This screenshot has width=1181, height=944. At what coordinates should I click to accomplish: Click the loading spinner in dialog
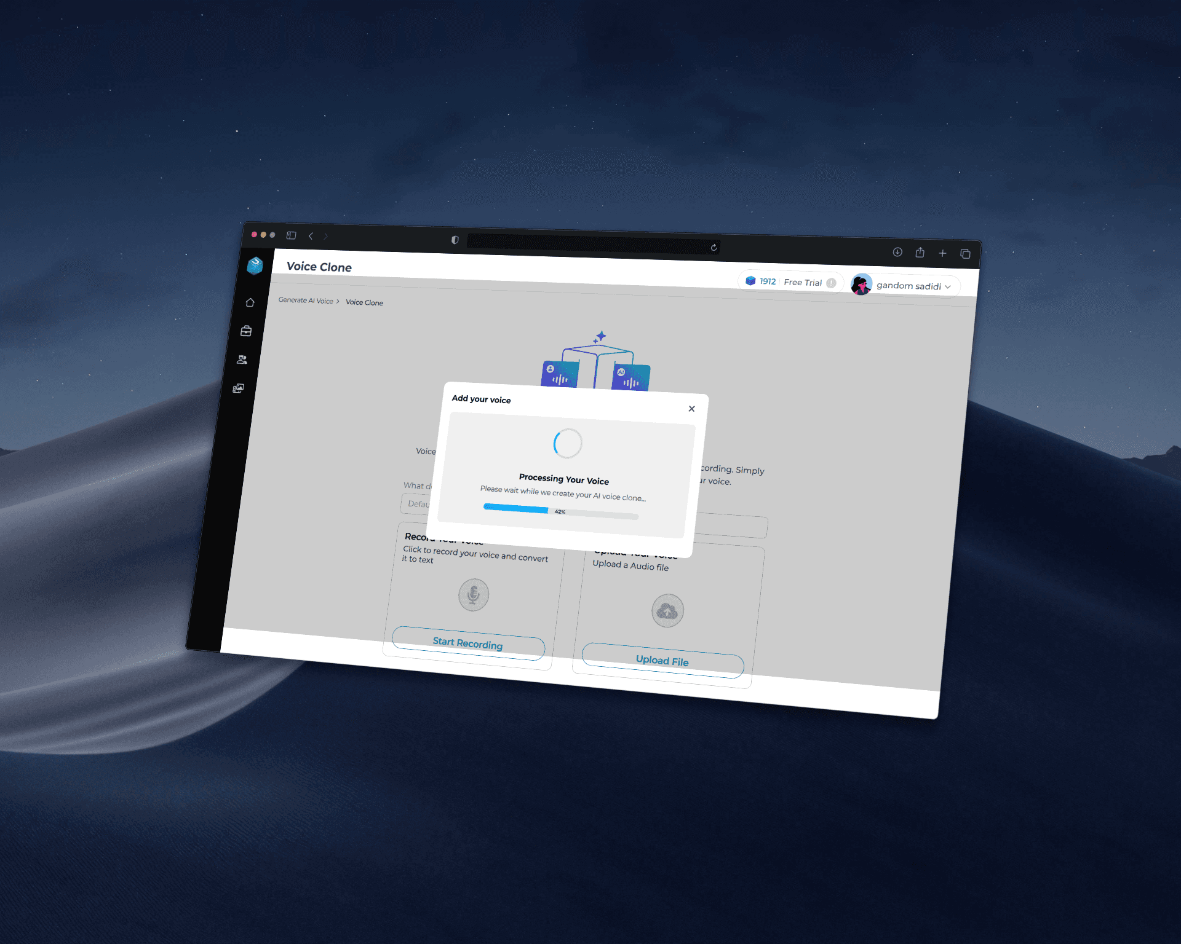(x=568, y=443)
